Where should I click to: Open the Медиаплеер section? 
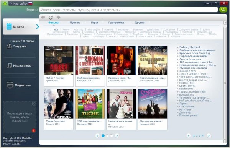coord(20,65)
